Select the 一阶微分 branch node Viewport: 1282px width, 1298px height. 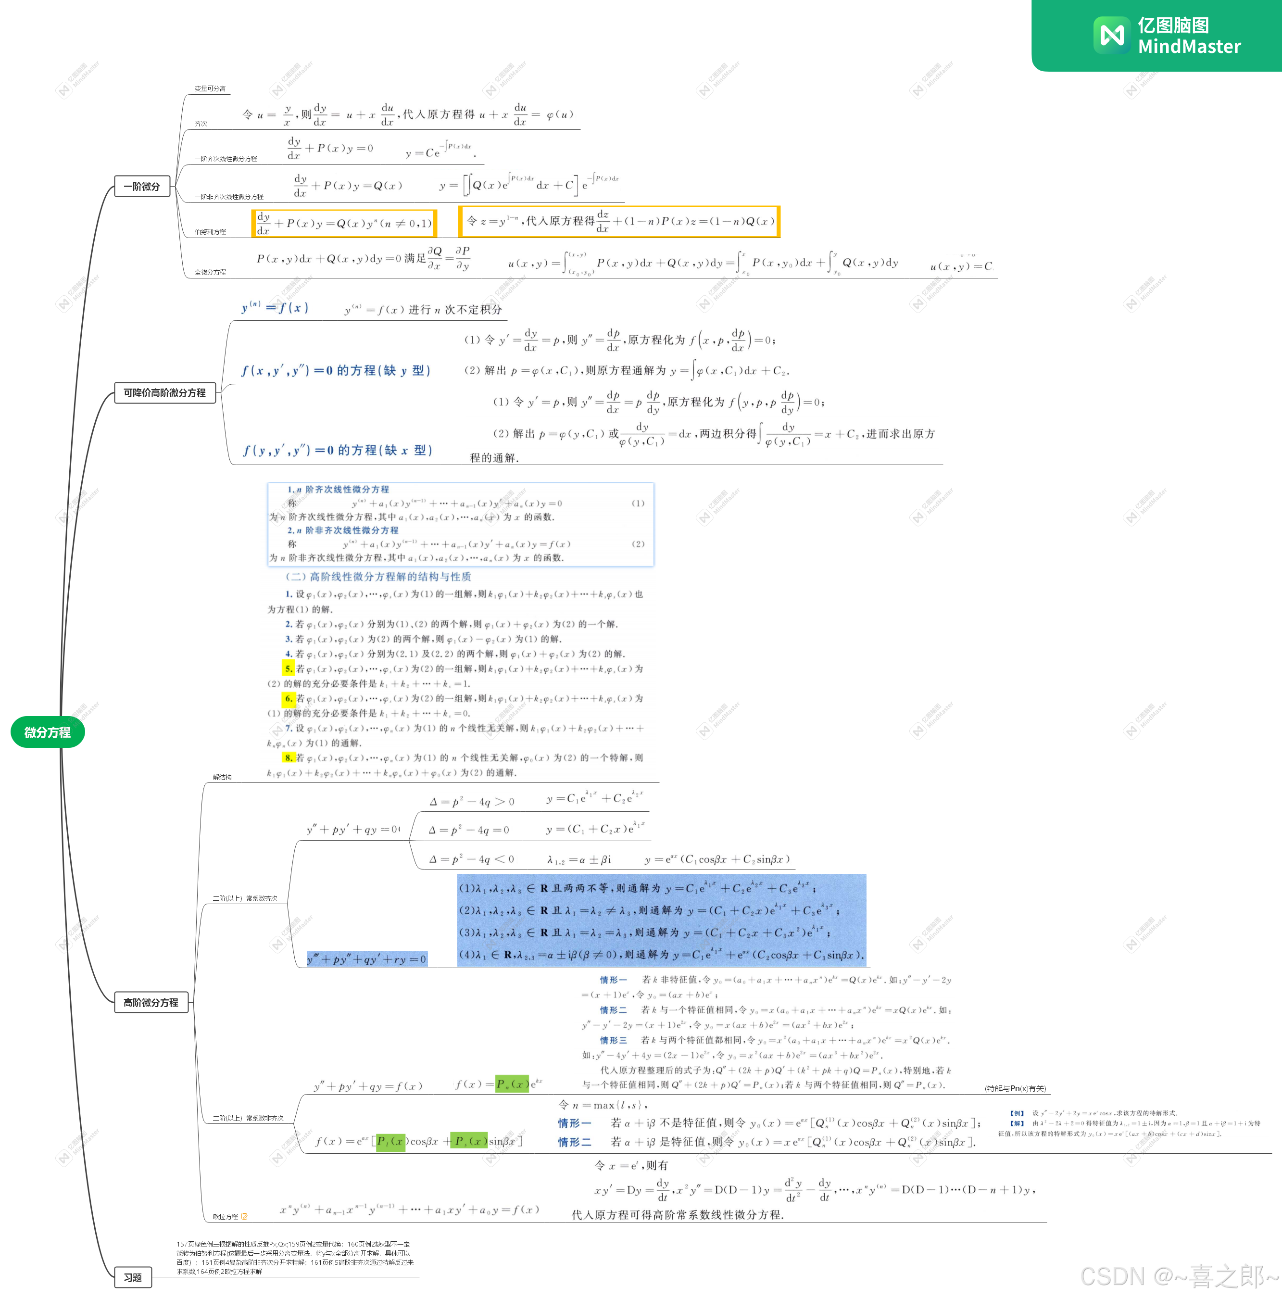pos(142,186)
